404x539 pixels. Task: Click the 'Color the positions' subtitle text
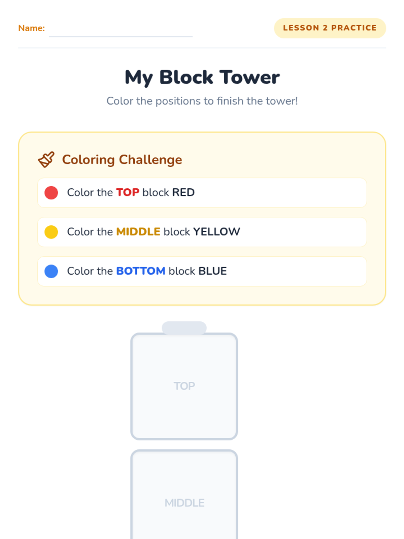click(202, 101)
